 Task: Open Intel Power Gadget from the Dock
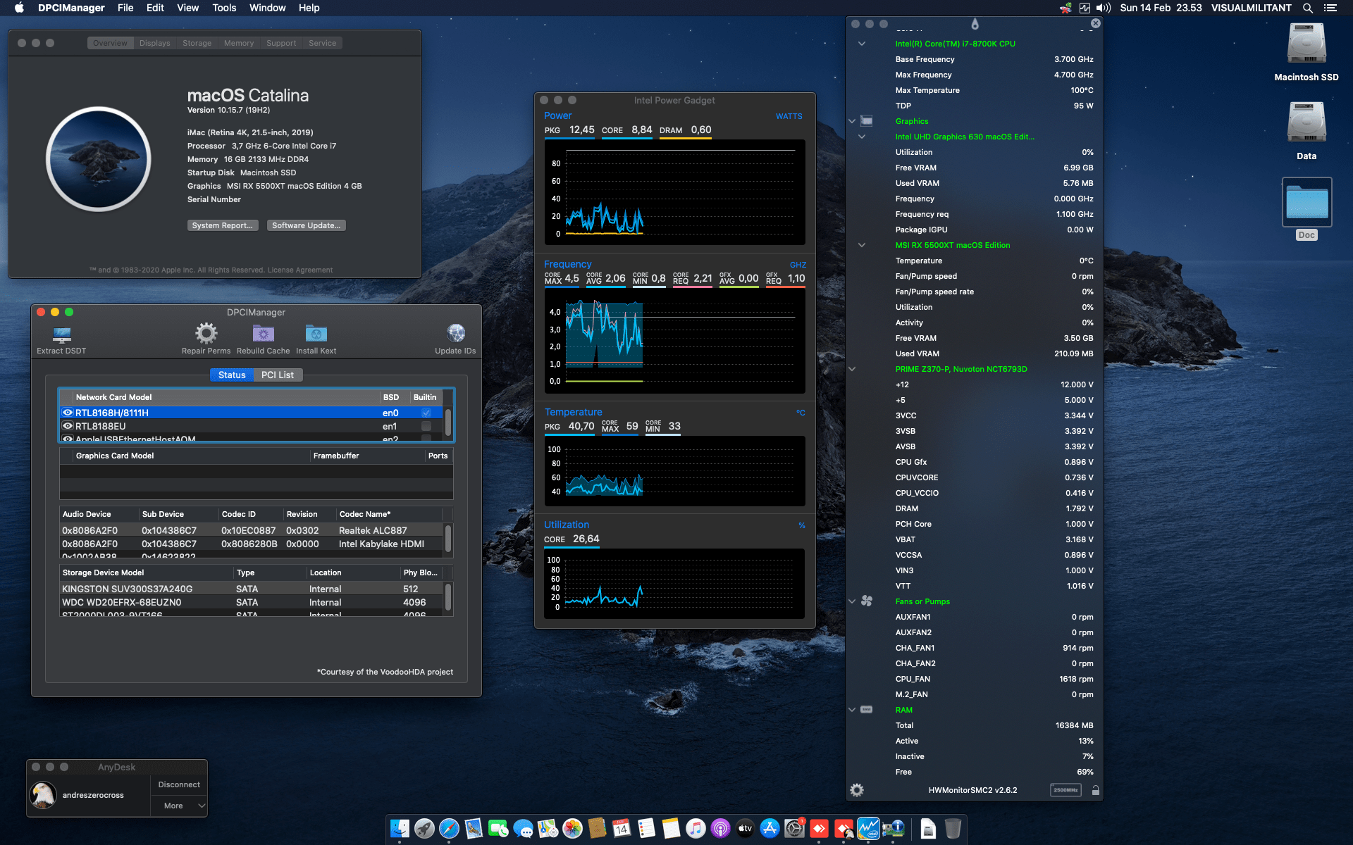coord(868,829)
